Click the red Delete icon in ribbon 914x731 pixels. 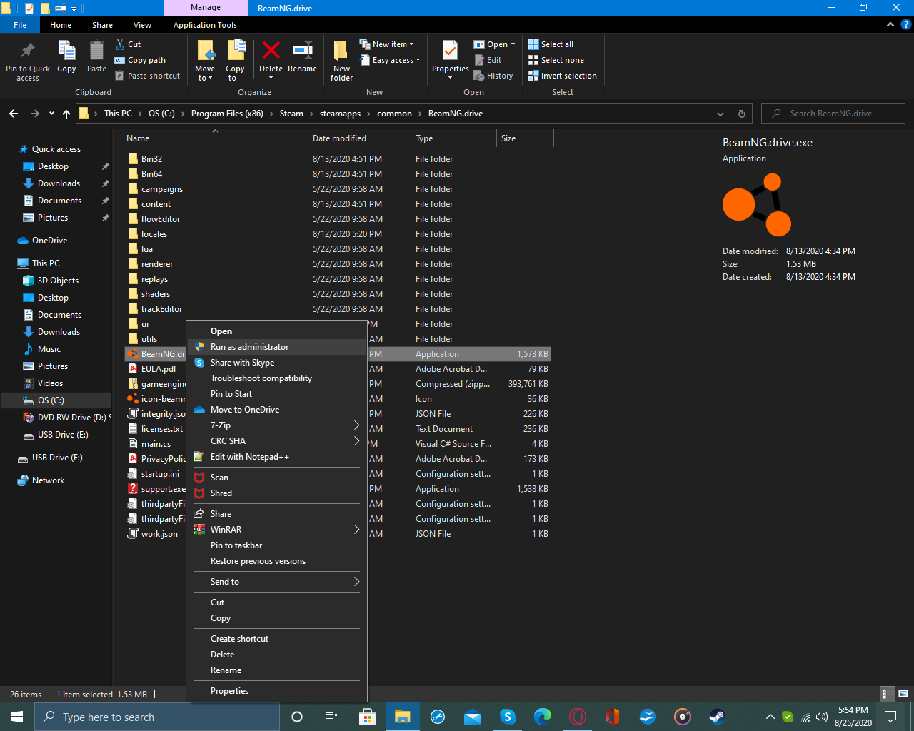(x=271, y=50)
